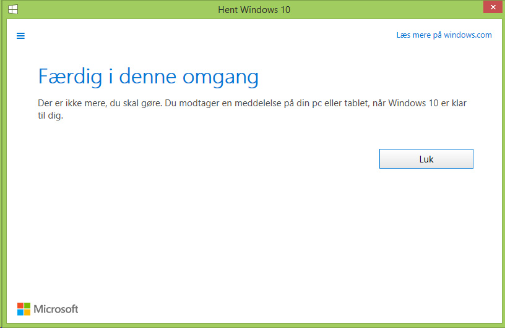Click the Microsoft logo at the bottom
Screen dimensions: 505x328
pyautogui.click(x=48, y=309)
